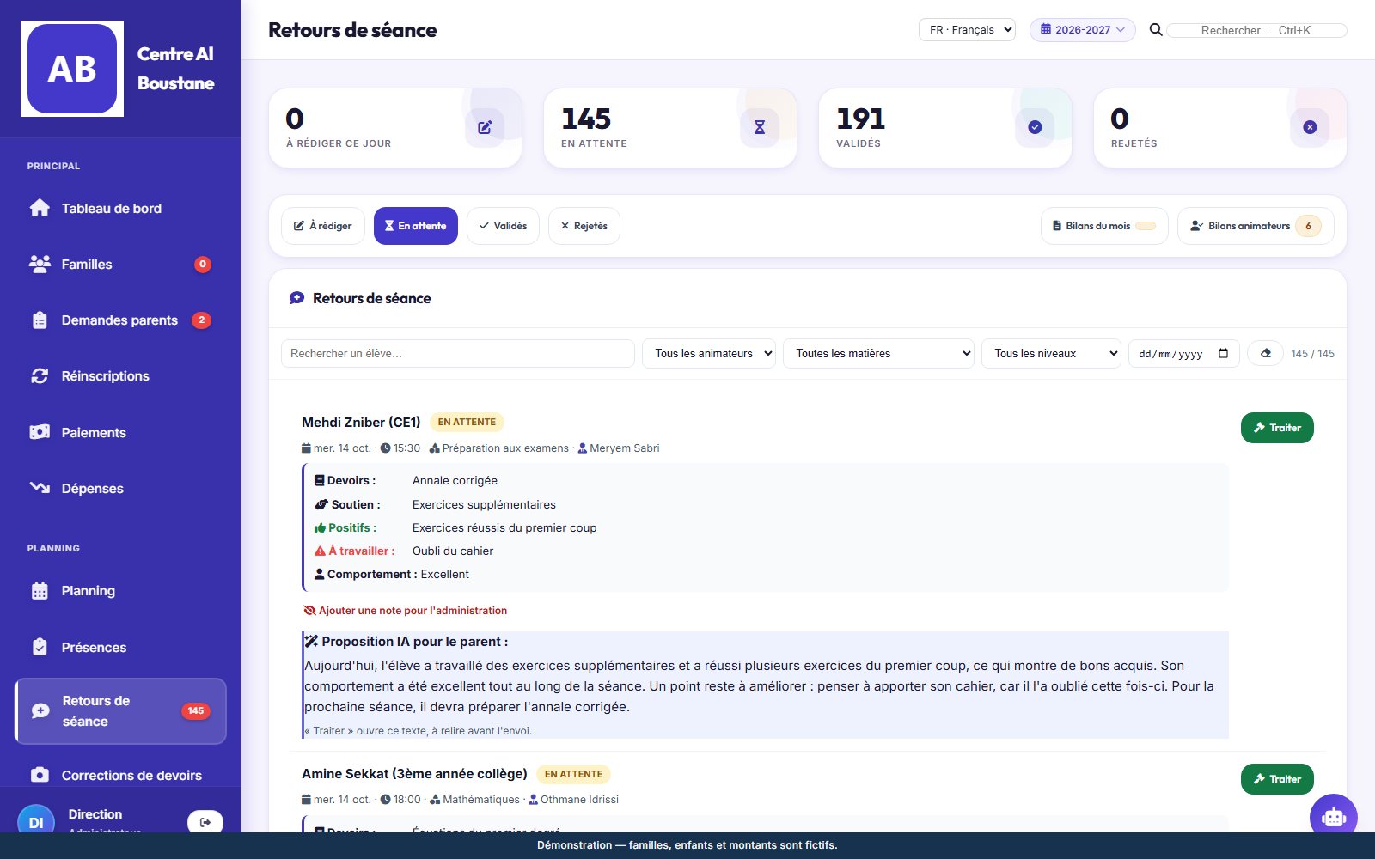The height and width of the screenshot is (859, 1375).
Task: Focus the Rechercher global search field
Action: (1256, 30)
